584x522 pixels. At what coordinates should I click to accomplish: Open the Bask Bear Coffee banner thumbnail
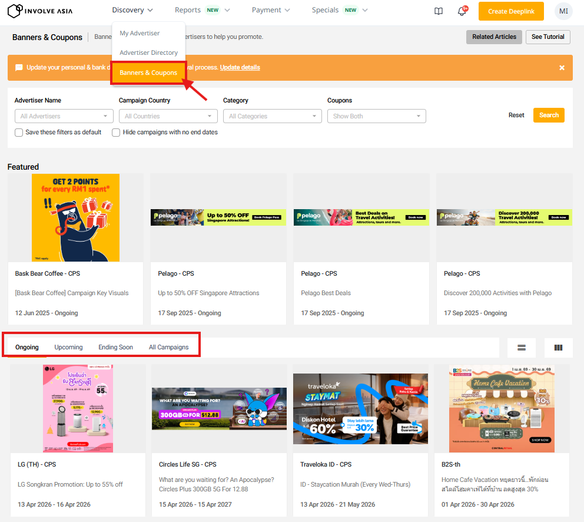pos(75,217)
